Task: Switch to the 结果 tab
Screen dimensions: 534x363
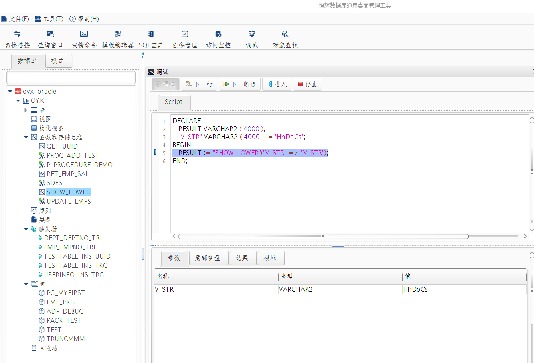Action: 243,258
